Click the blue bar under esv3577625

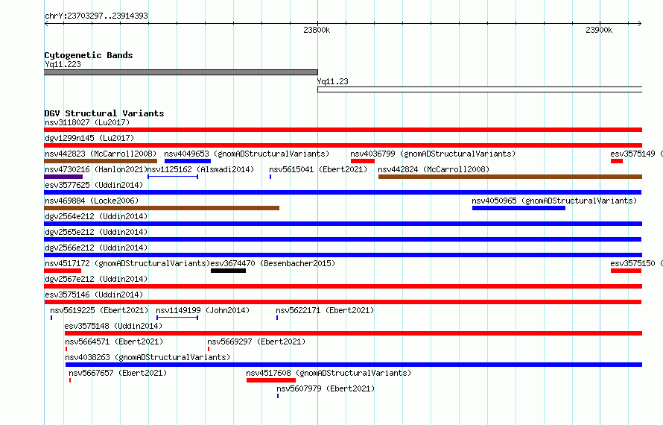coord(343,192)
